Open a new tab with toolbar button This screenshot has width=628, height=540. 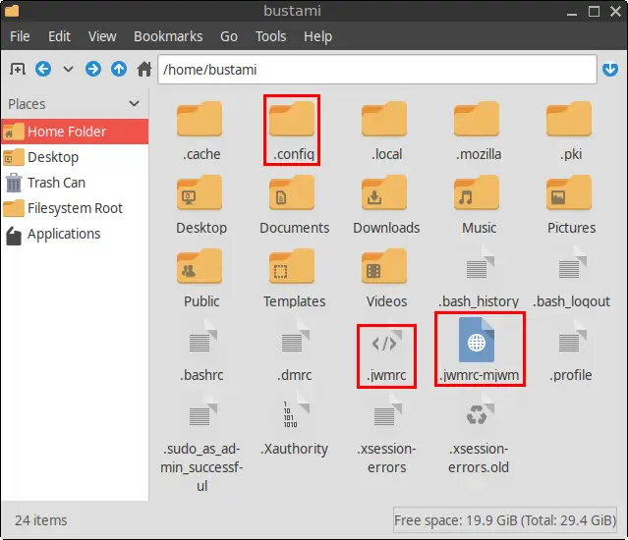pos(18,69)
